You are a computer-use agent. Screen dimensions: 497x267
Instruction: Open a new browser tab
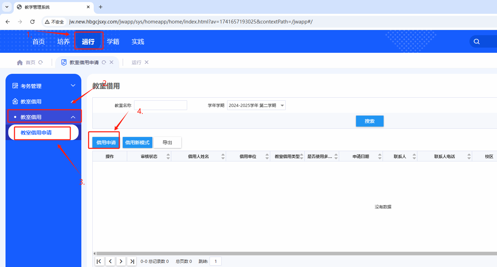pos(101,7)
